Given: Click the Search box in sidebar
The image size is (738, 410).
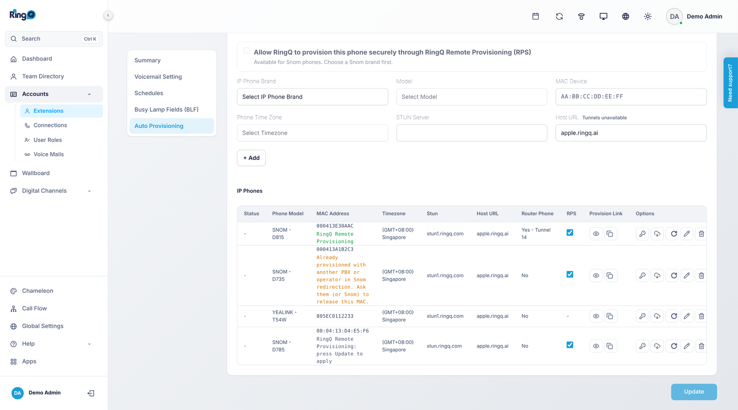Looking at the screenshot, I should tap(54, 39).
